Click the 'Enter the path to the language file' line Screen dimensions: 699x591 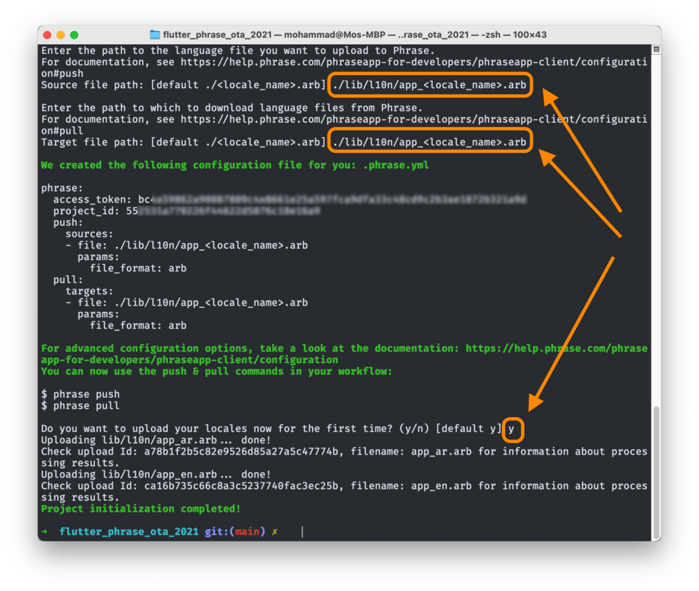coord(238,51)
